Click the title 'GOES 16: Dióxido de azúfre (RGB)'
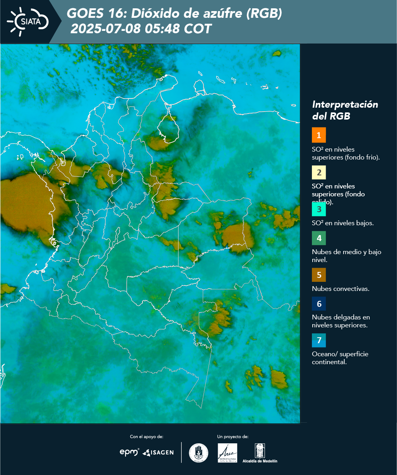The width and height of the screenshot is (397, 475). click(x=175, y=14)
